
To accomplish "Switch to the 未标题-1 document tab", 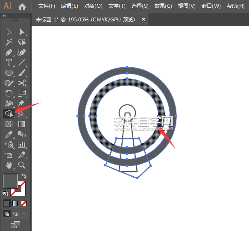I will coord(85,20).
